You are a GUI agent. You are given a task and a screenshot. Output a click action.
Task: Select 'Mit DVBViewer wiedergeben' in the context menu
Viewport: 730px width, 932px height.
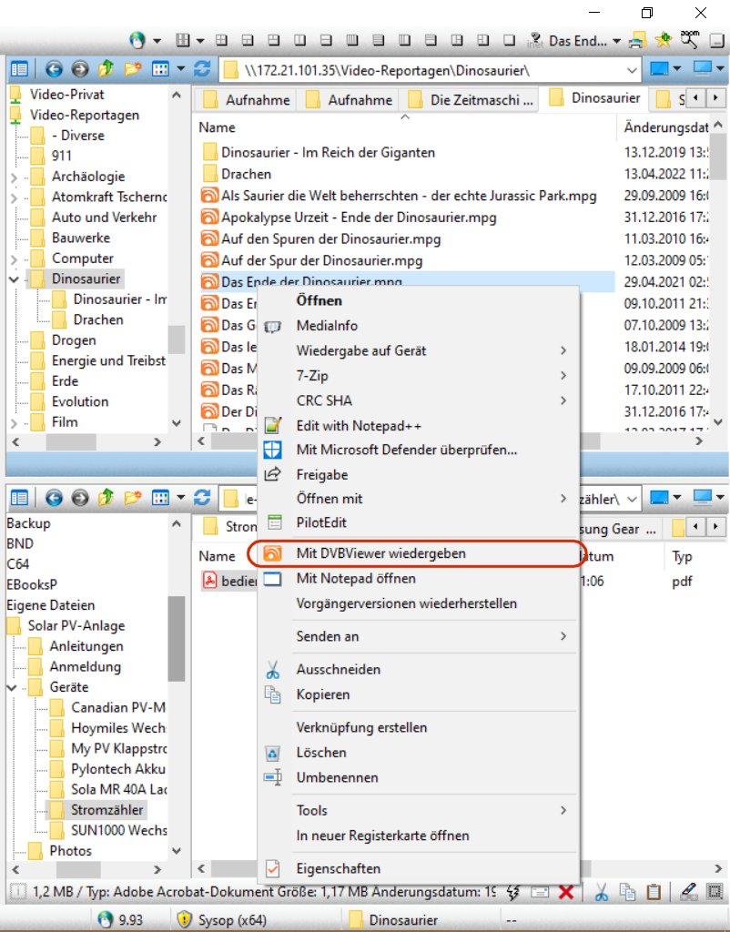pyautogui.click(x=380, y=553)
